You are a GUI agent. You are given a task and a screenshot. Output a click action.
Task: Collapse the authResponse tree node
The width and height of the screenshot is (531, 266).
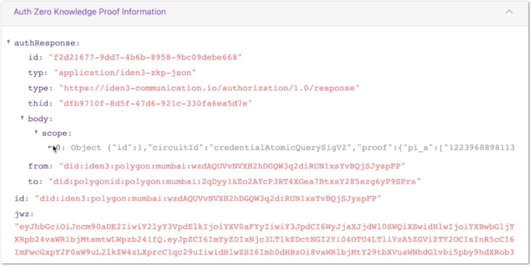9,42
